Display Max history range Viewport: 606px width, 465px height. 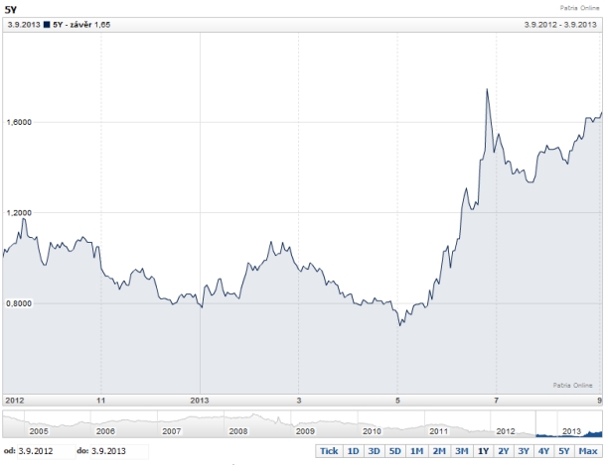click(588, 451)
